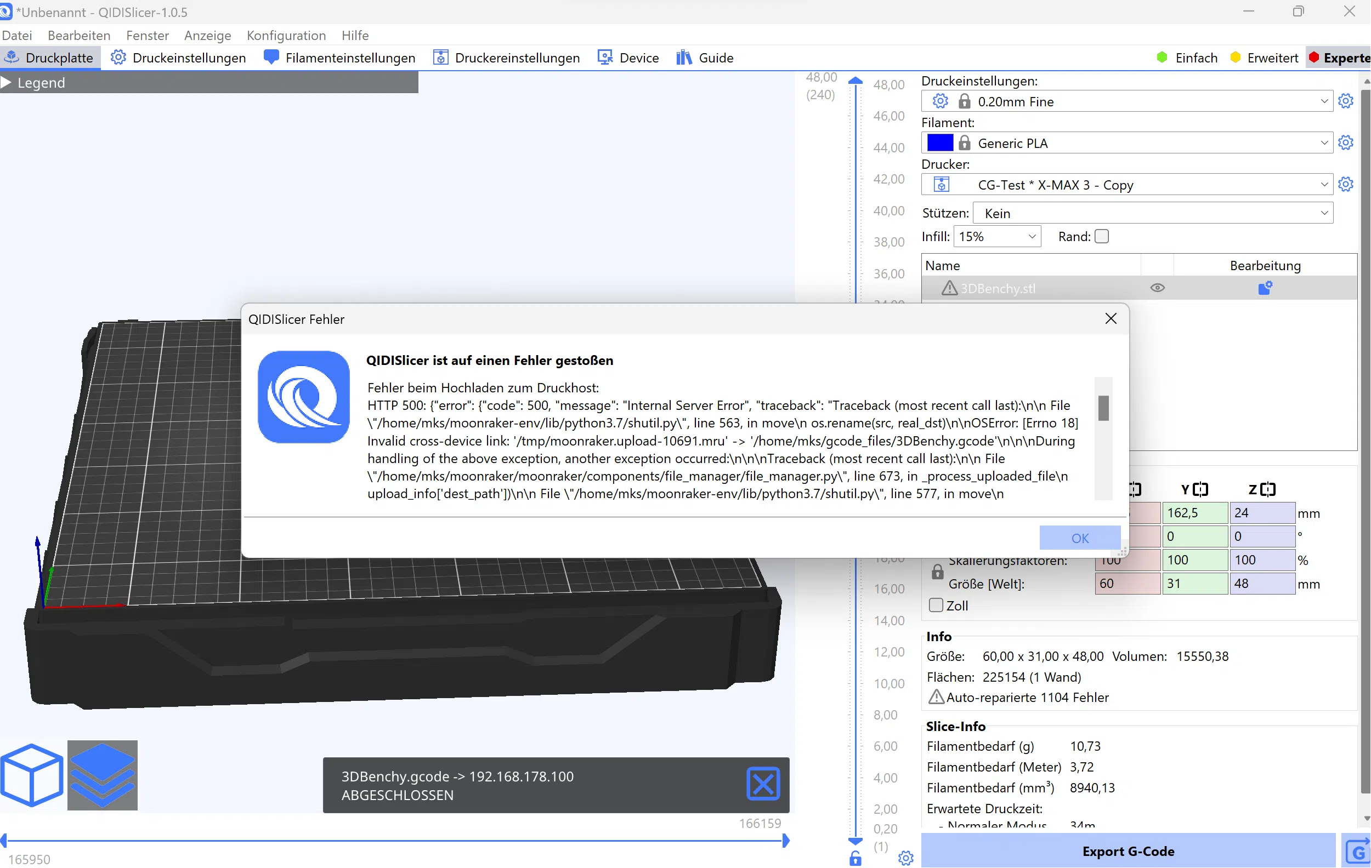Open the Anzeige menu

pos(208,35)
